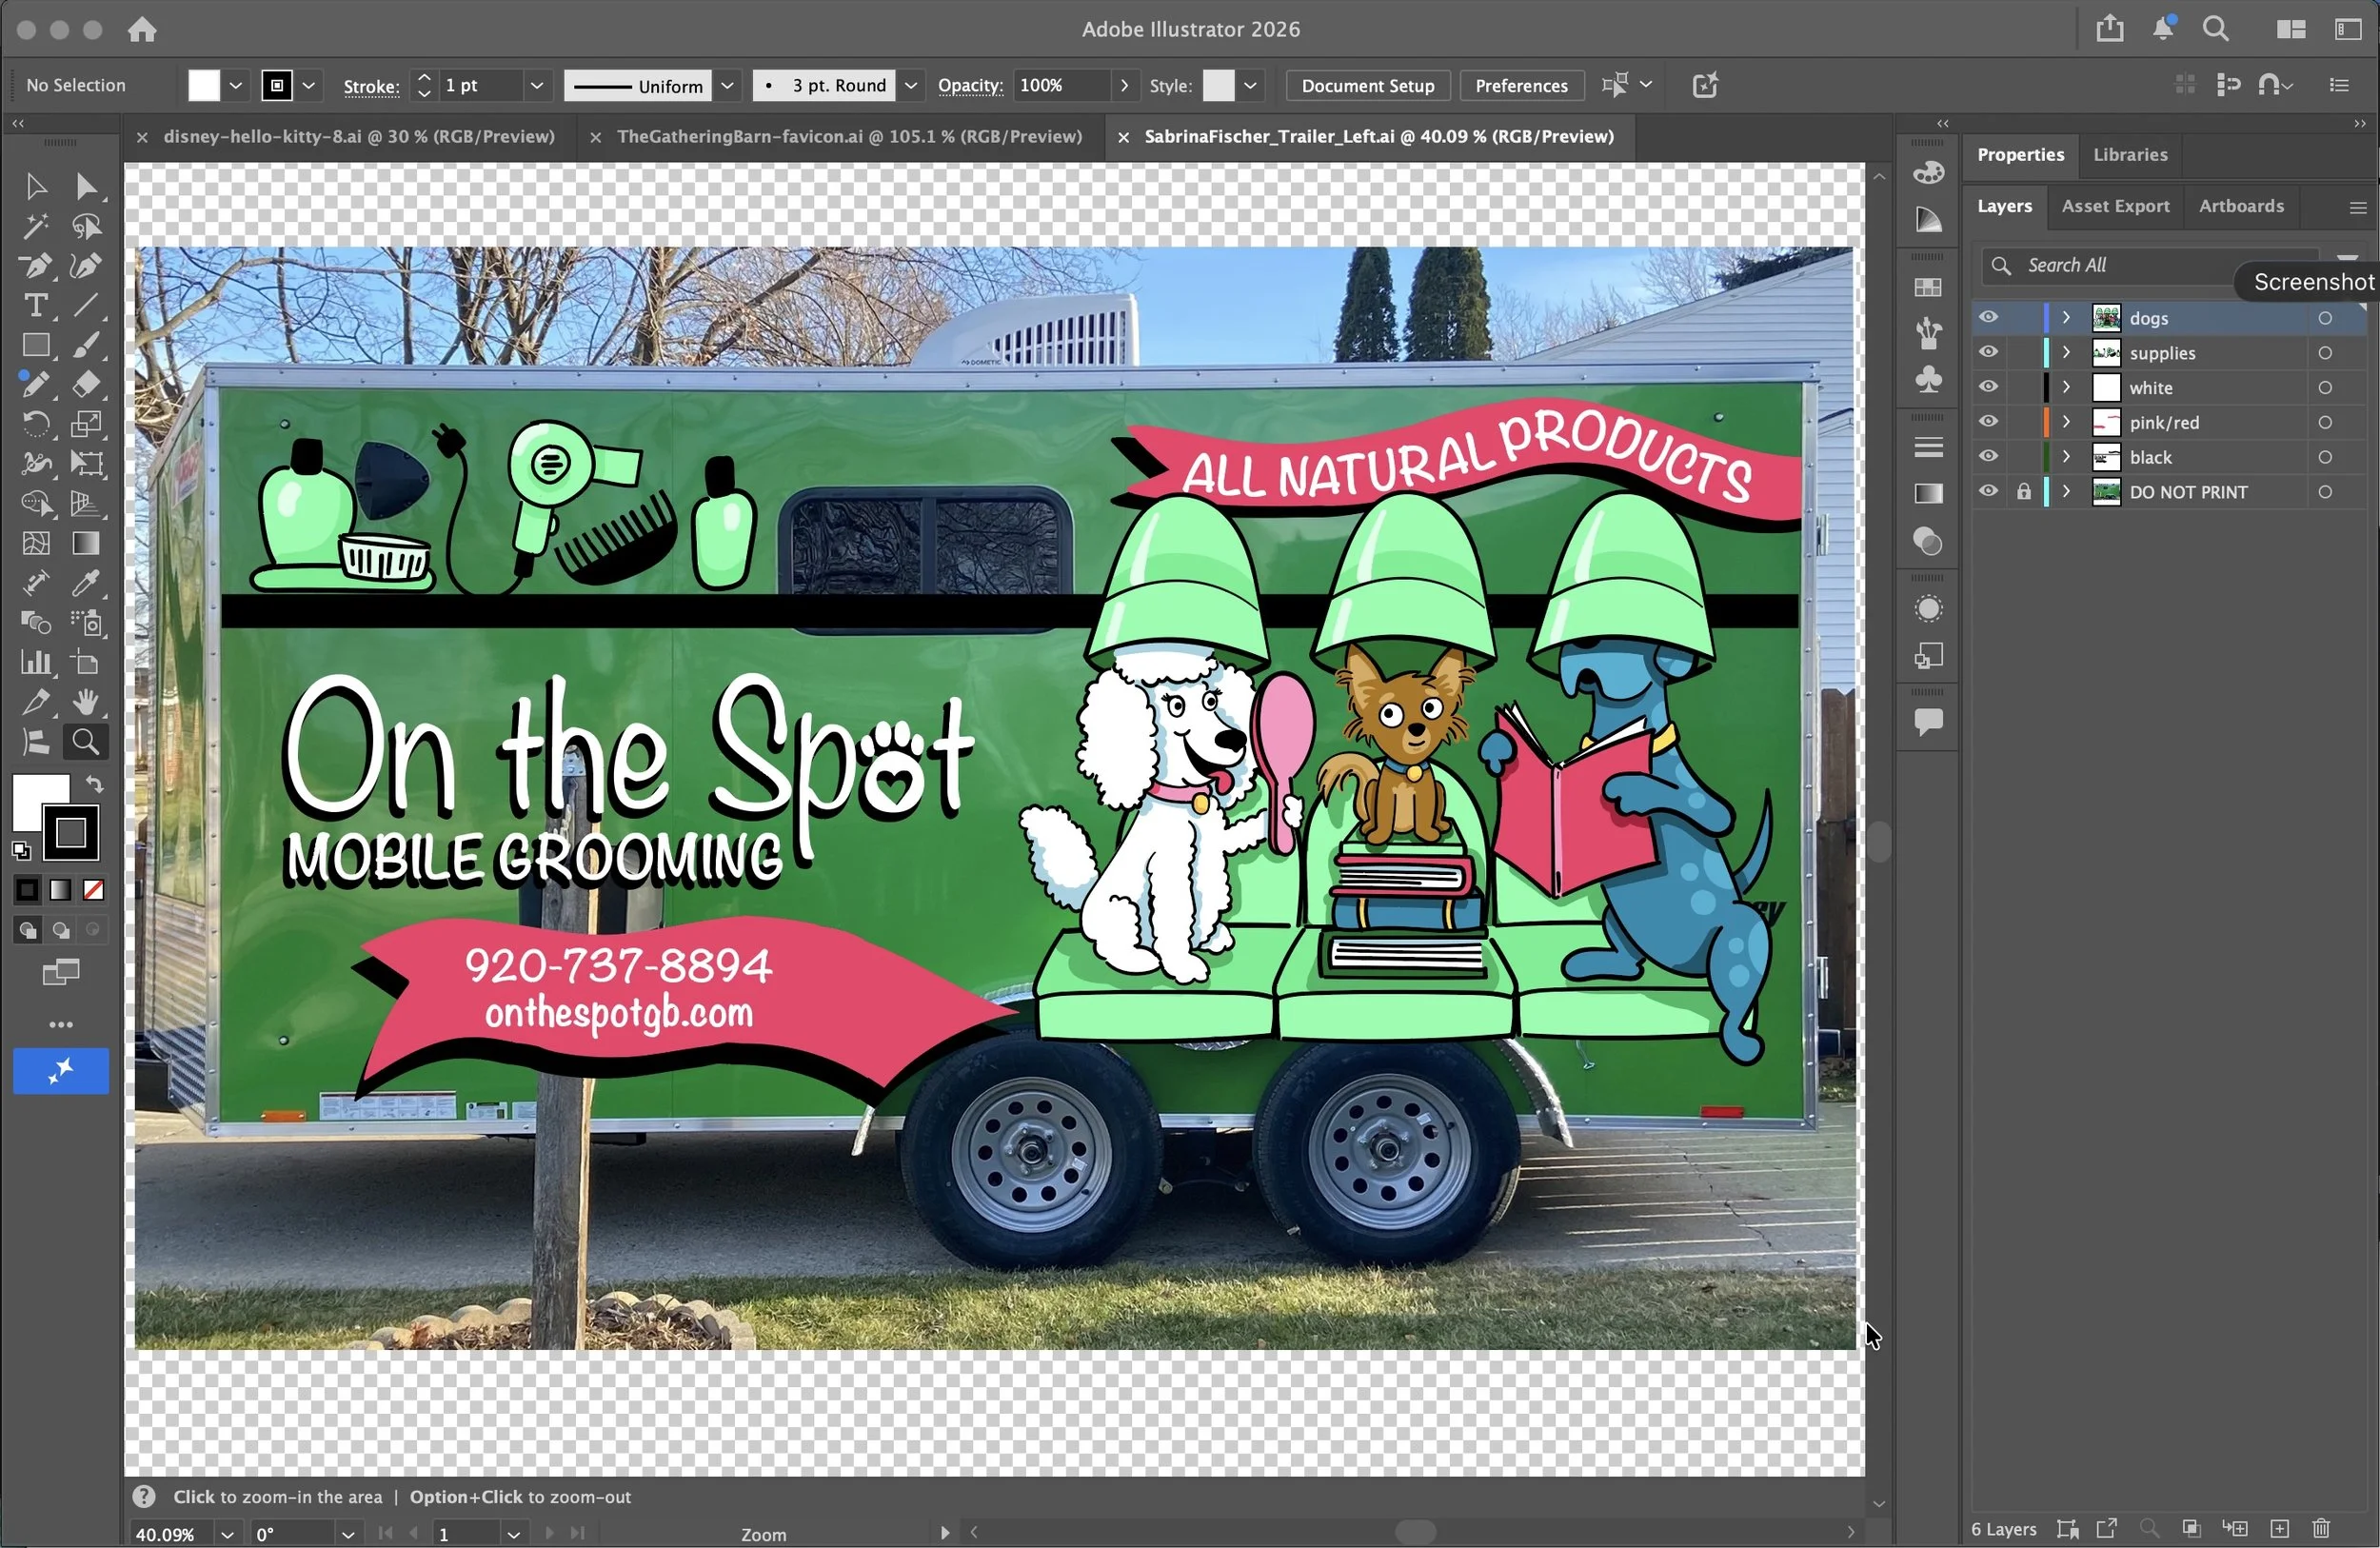Select the Rotate tool
Image resolution: width=2380 pixels, height=1548 pixels.
click(x=36, y=424)
